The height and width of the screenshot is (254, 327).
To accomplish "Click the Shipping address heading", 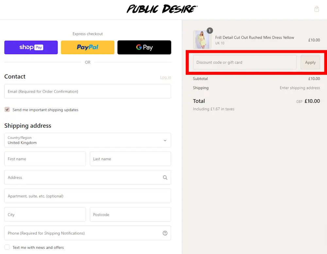I will (28, 126).
